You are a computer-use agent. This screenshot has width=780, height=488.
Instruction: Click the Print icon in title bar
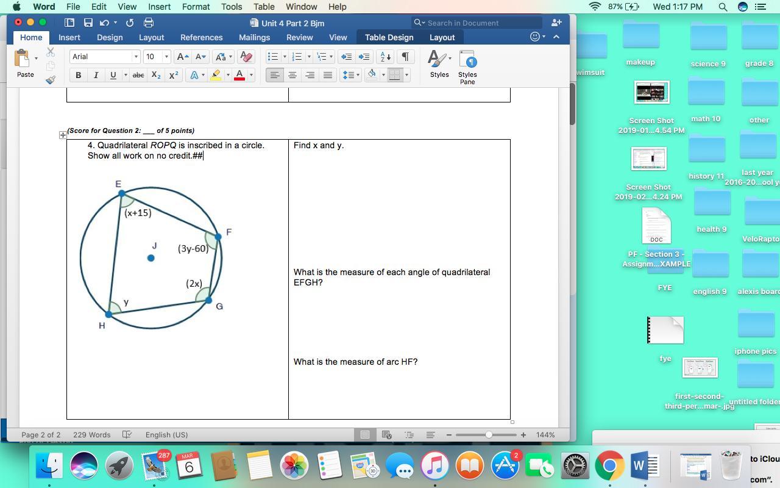tap(148, 23)
